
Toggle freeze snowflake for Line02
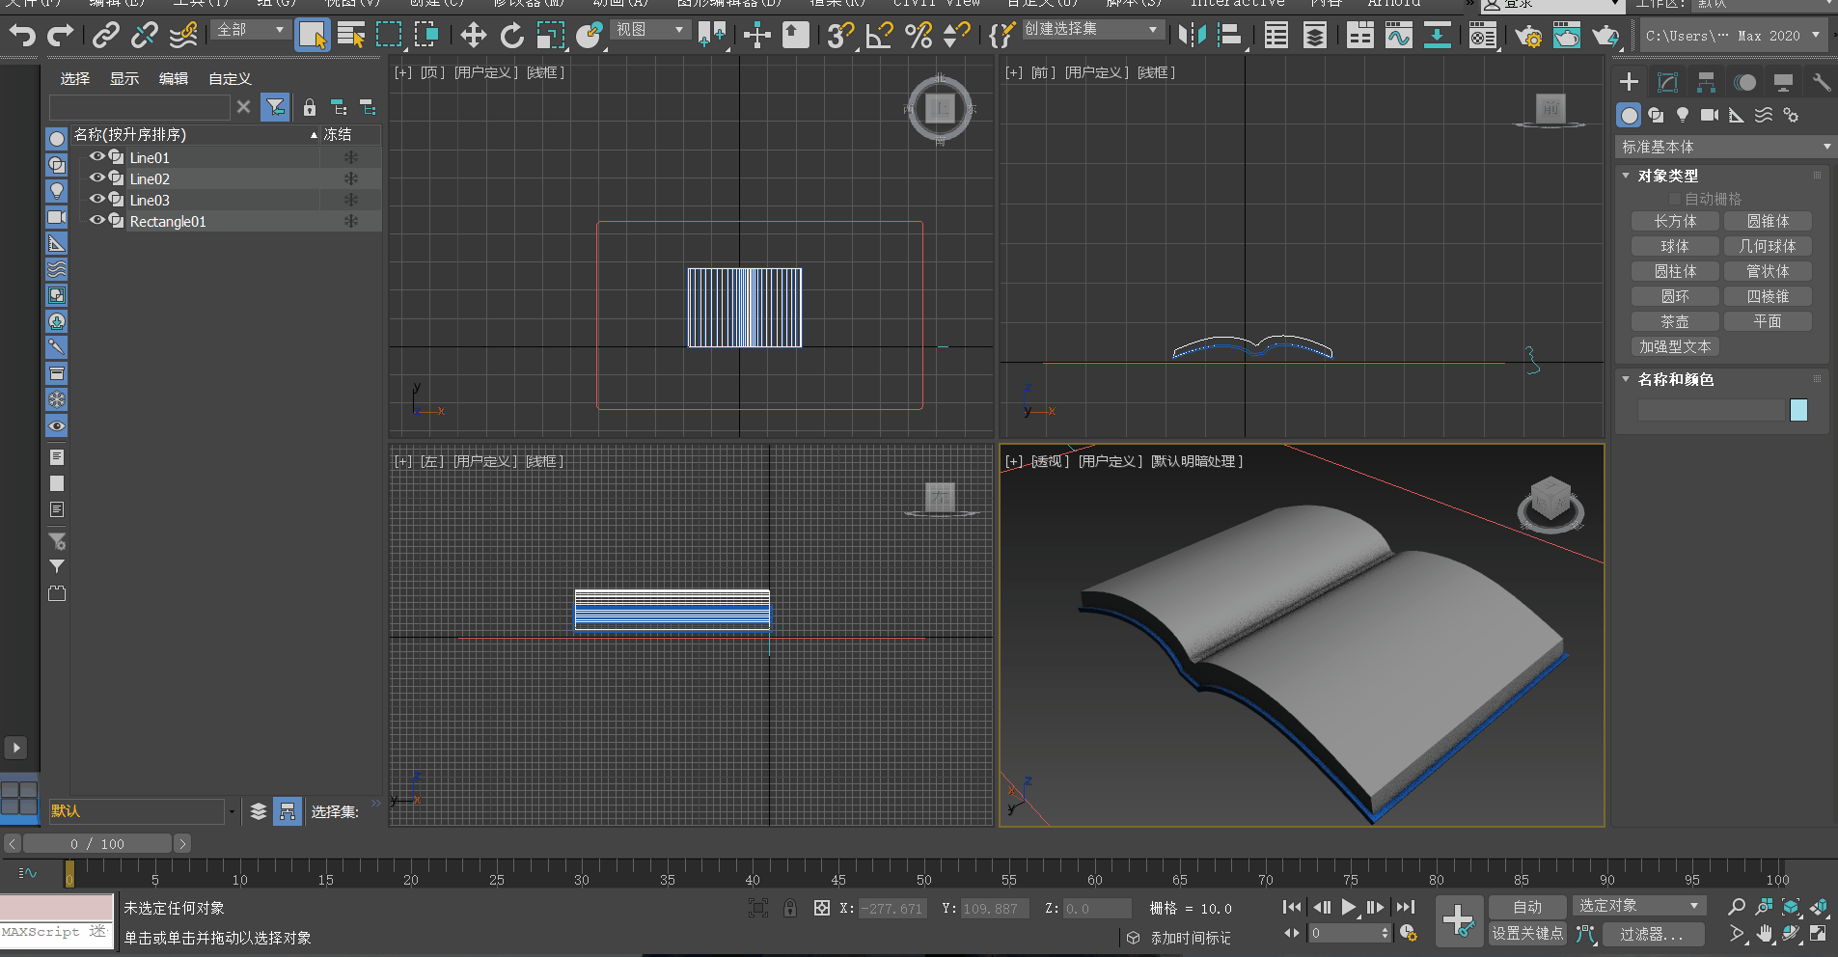pos(351,178)
